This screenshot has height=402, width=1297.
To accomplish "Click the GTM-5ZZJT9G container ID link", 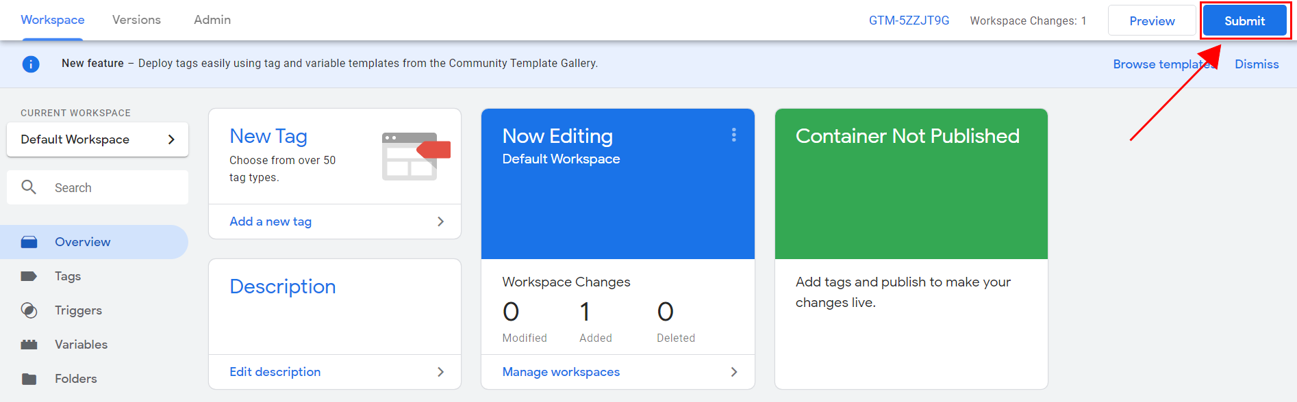I will click(909, 21).
